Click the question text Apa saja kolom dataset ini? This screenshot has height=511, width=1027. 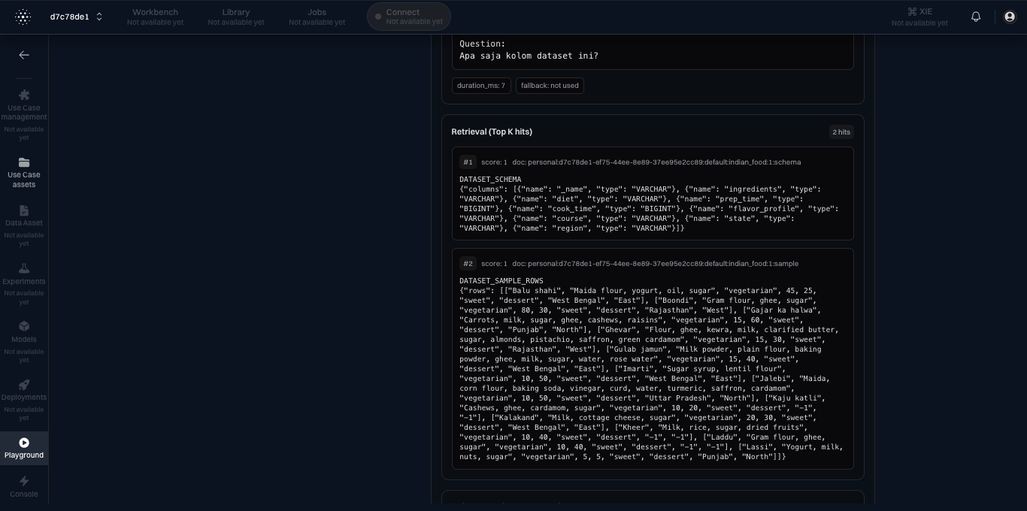point(529,56)
